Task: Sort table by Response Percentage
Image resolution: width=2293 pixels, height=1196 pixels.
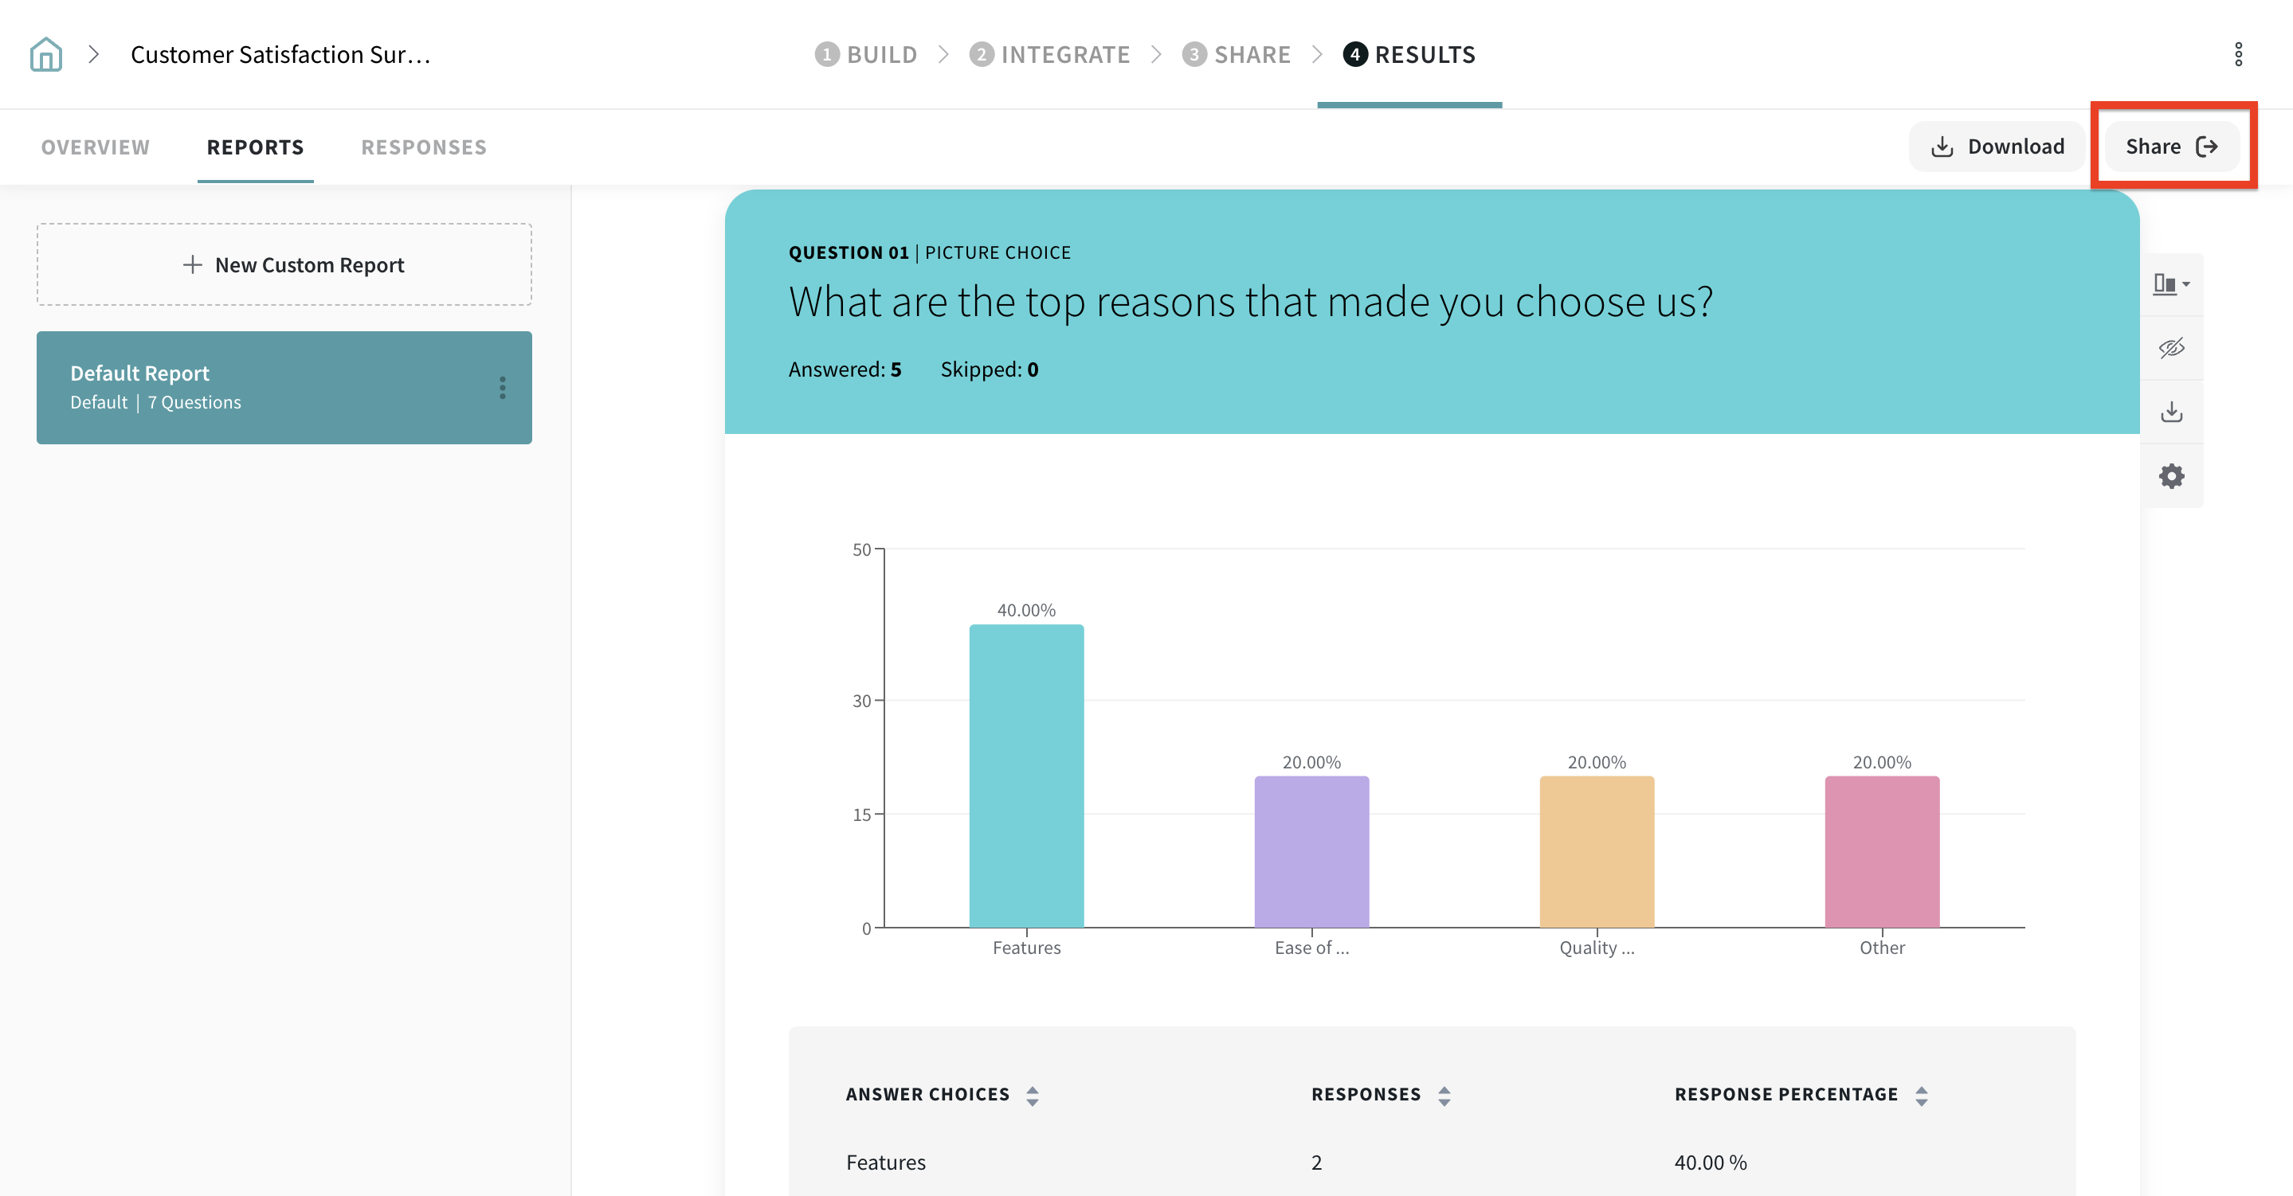Action: pyautogui.click(x=1921, y=1096)
